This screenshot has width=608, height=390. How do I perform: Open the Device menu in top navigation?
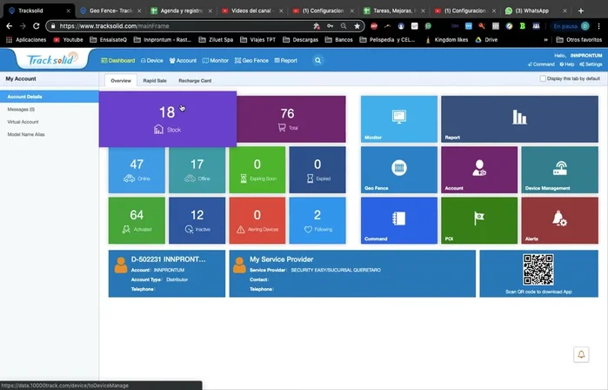(151, 61)
